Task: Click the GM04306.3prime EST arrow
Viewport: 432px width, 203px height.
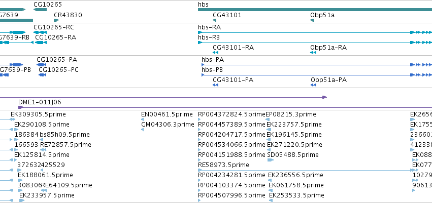Action: pos(143,130)
